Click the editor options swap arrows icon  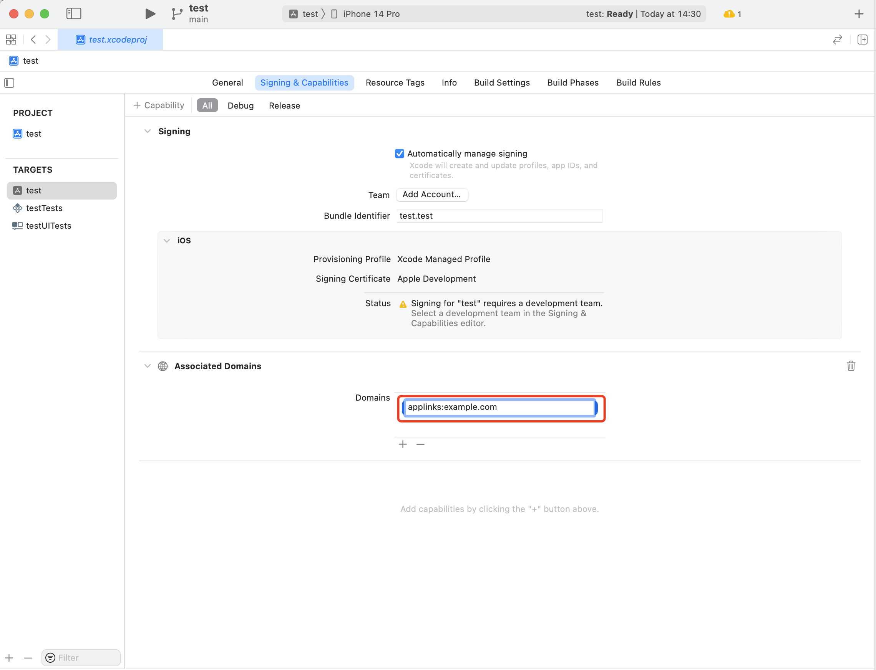[x=837, y=40]
